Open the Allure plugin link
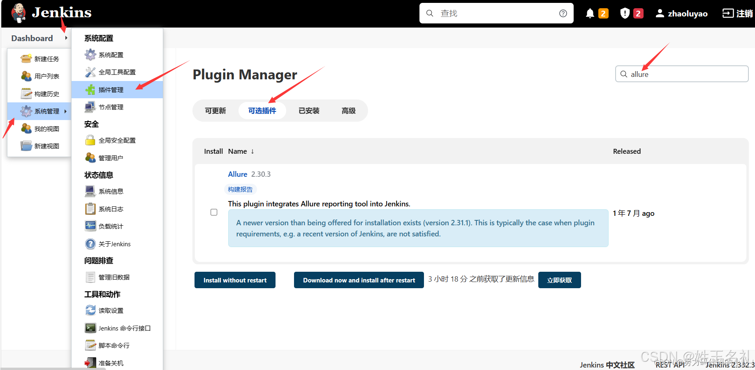This screenshot has width=755, height=370. click(238, 174)
